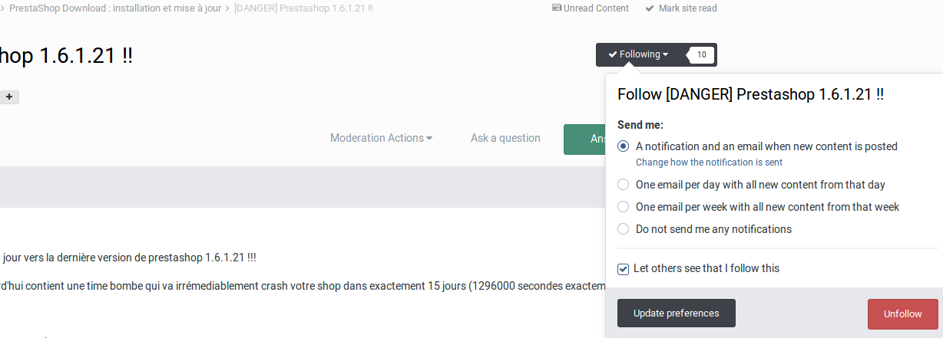
Task: Open the Following dropdown
Action: point(639,54)
